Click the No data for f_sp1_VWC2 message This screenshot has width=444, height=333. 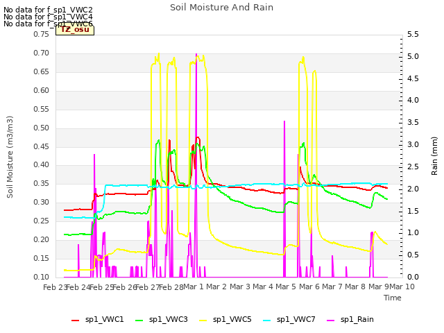click(x=48, y=10)
